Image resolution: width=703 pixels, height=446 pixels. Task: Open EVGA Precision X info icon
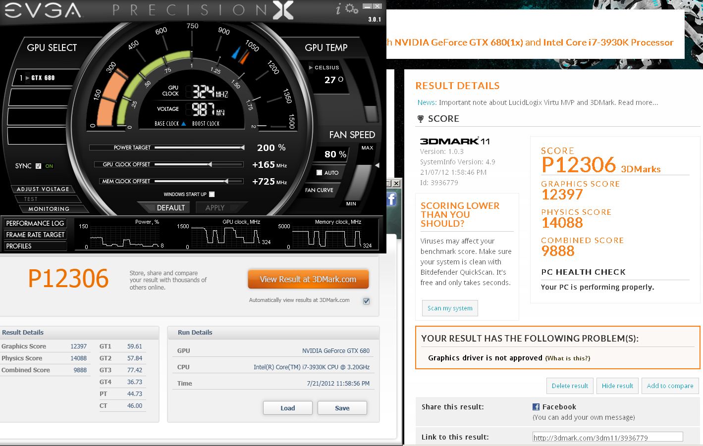pyautogui.click(x=338, y=9)
